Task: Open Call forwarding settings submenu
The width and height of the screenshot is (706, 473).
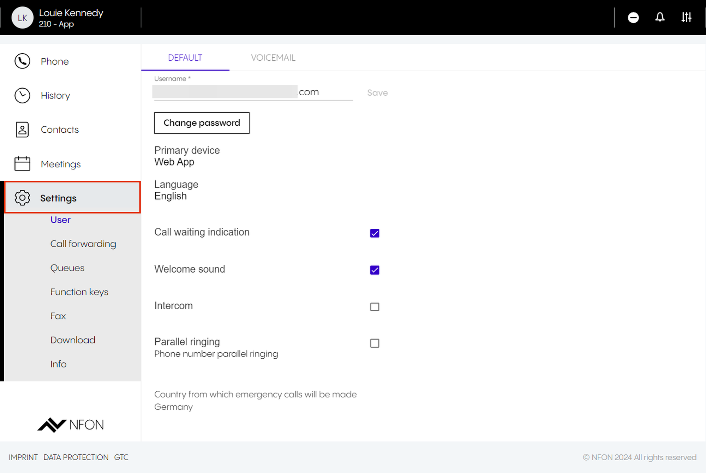Action: [83, 244]
